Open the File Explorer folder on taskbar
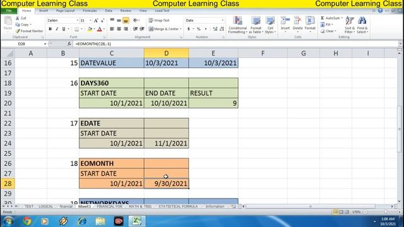The height and width of the screenshot is (227, 404). pos(100,221)
